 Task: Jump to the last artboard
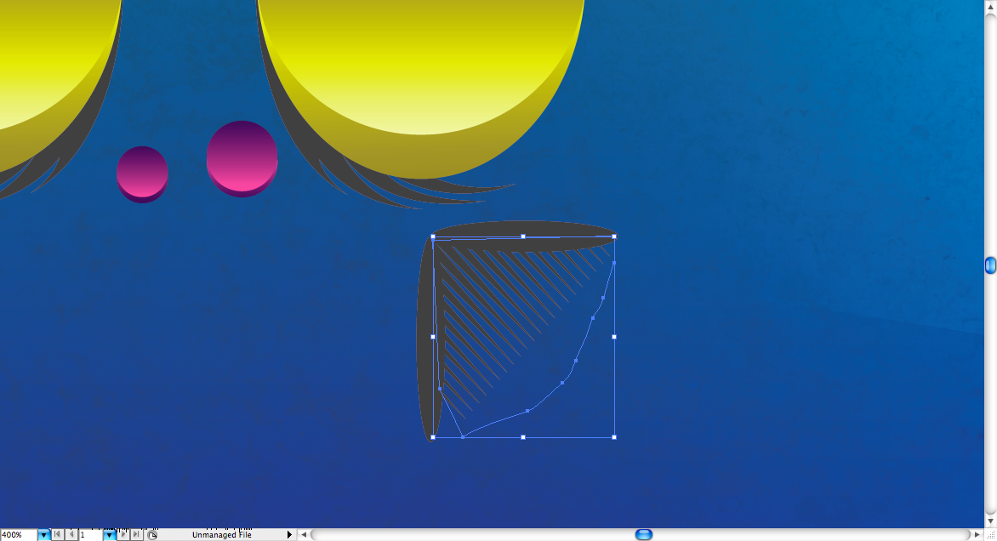pos(135,535)
